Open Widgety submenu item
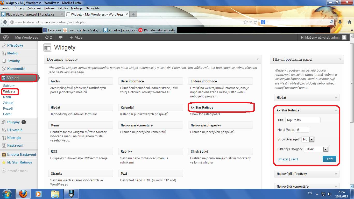Viewport: 354px width, 199px height. (x=9, y=91)
